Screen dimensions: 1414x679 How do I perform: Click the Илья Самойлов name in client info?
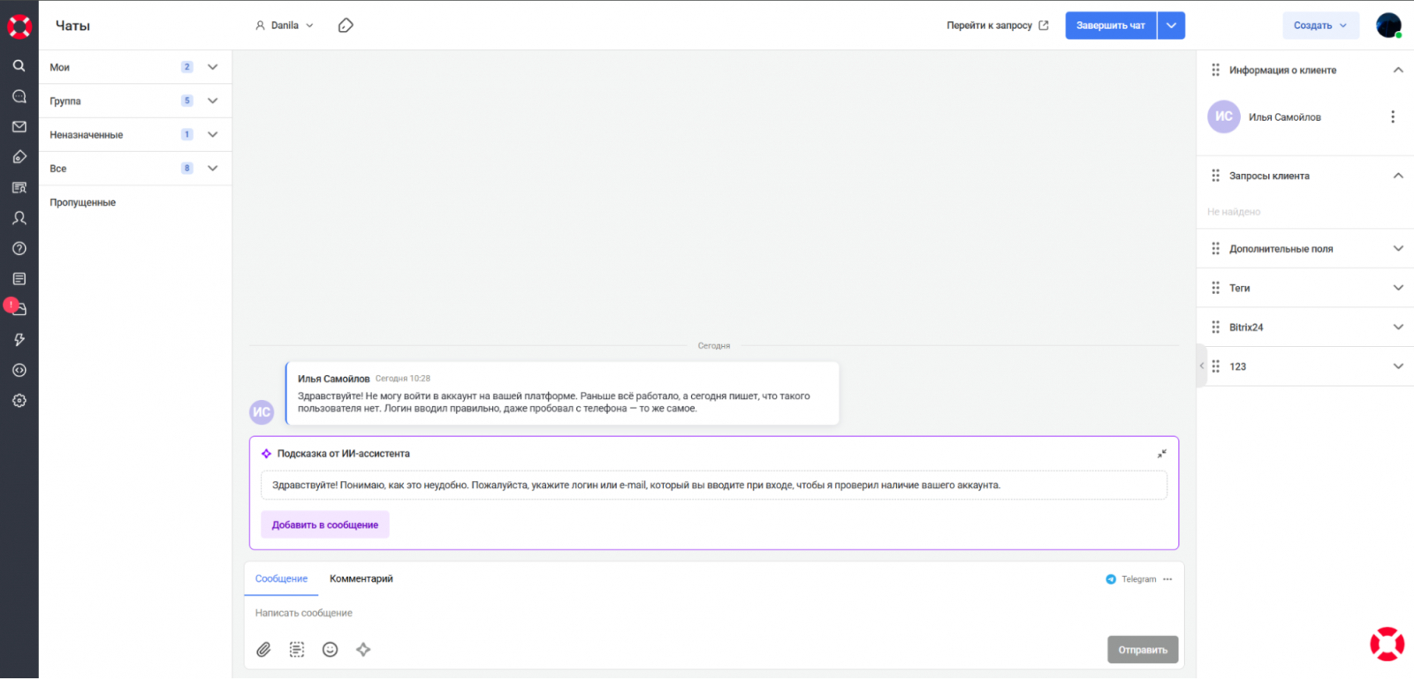(1285, 117)
